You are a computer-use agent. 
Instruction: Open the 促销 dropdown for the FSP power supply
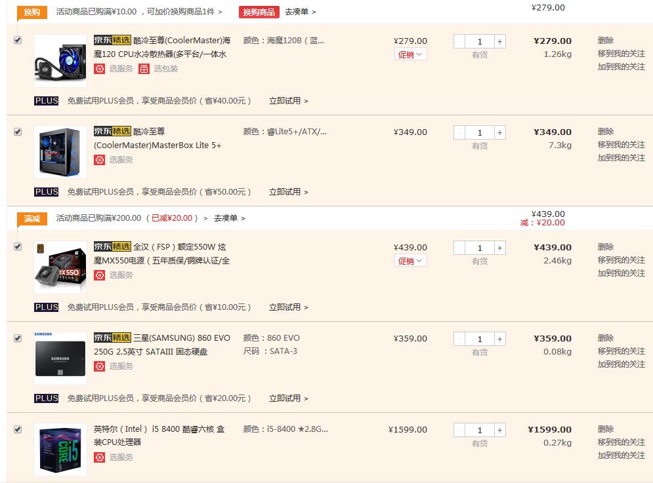[x=410, y=261]
